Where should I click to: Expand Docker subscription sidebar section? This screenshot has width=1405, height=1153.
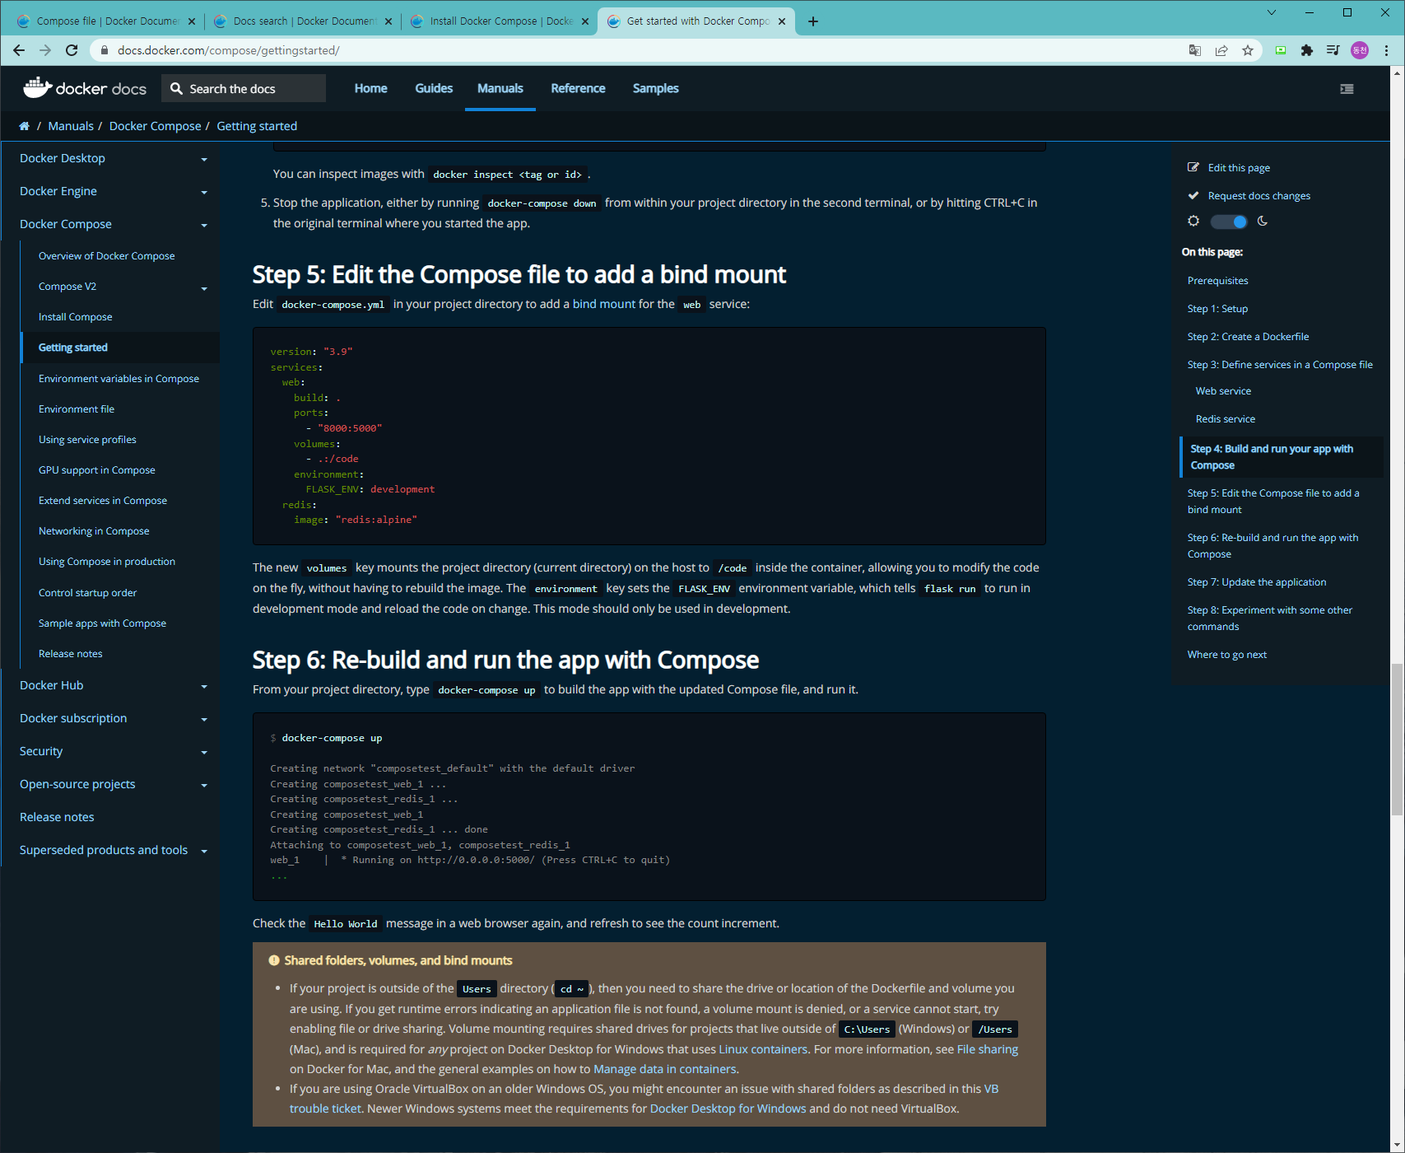(x=204, y=719)
